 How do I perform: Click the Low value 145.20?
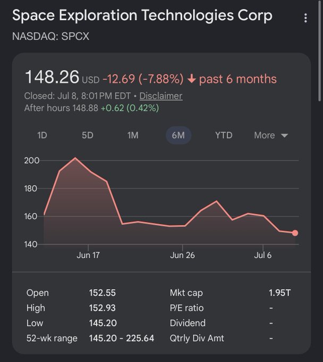[x=103, y=323]
